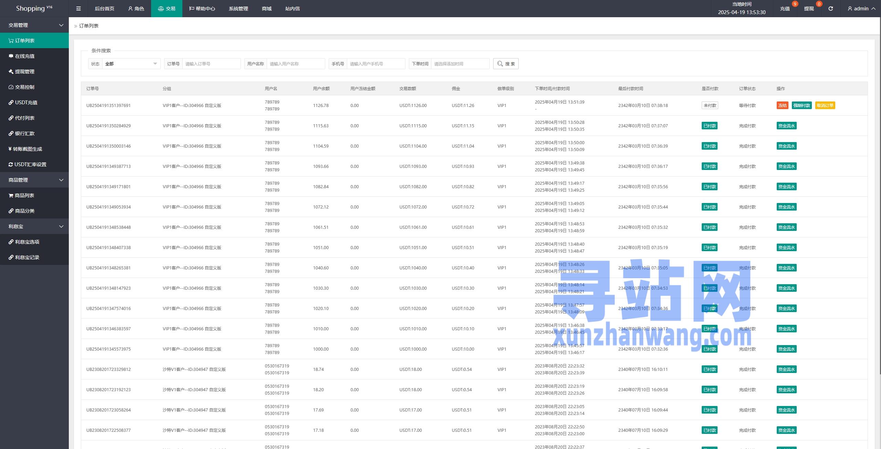Click 完成付款 status for order UB2504191347574016
This screenshot has height=449, width=881.
(x=747, y=309)
